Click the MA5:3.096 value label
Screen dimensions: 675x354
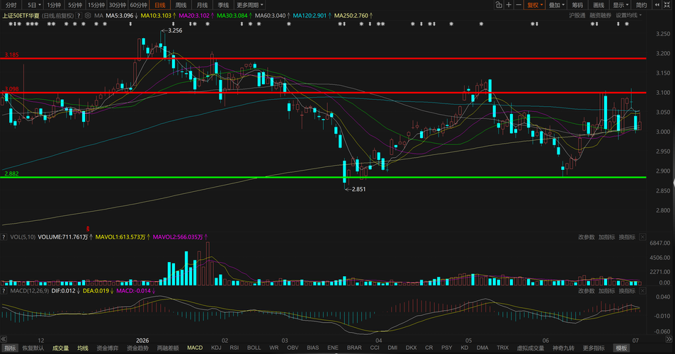119,16
